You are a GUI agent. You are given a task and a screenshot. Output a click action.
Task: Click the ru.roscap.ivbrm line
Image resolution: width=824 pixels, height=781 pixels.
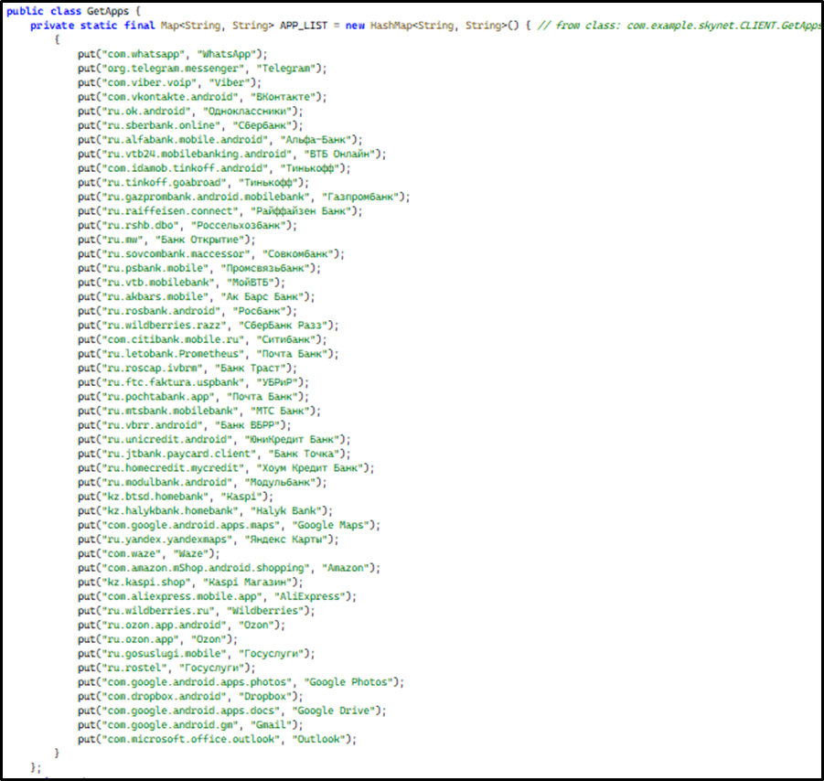187,368
